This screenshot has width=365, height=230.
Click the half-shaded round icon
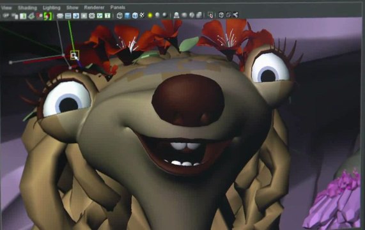point(192,15)
